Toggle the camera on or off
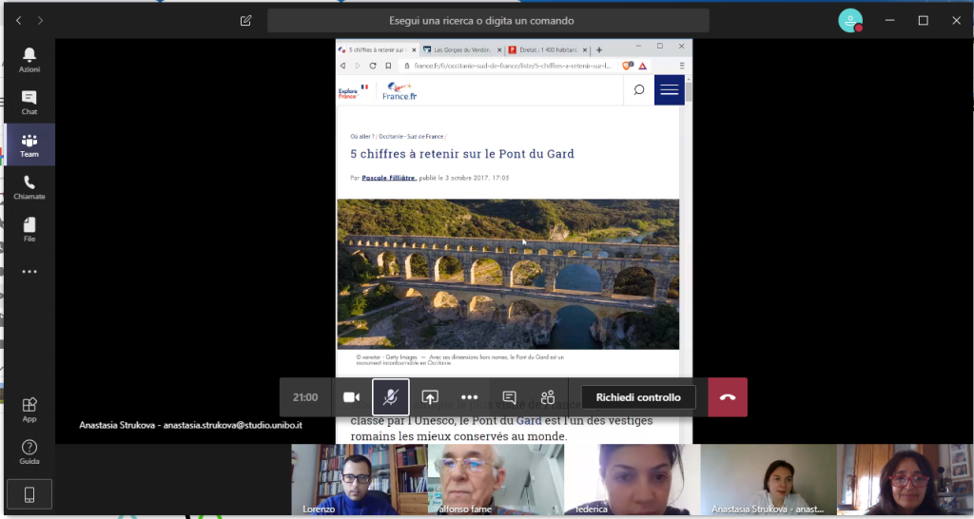974x519 pixels. click(352, 397)
